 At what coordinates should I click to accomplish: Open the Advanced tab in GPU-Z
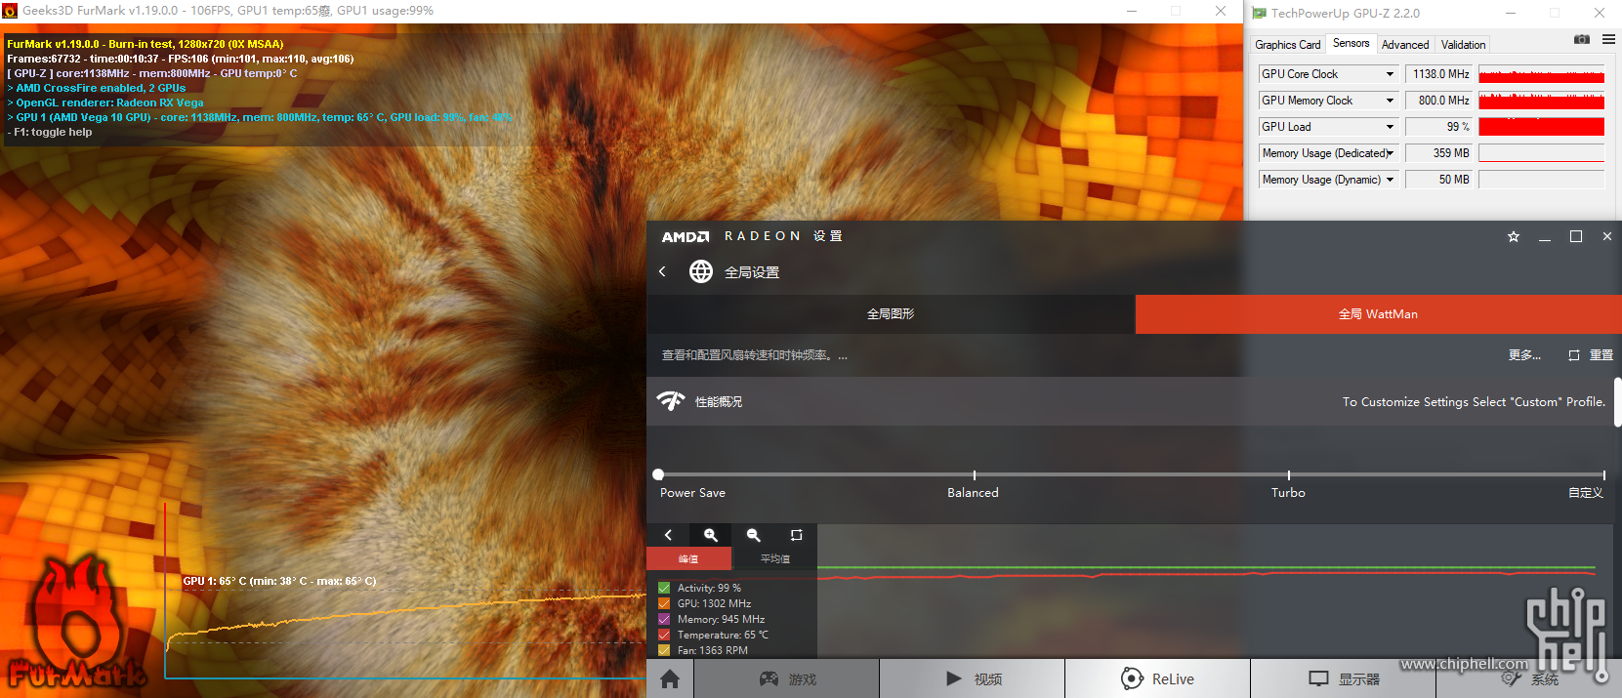[1405, 44]
